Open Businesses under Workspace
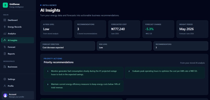This screenshot has width=210, height=100. tap(18, 67)
